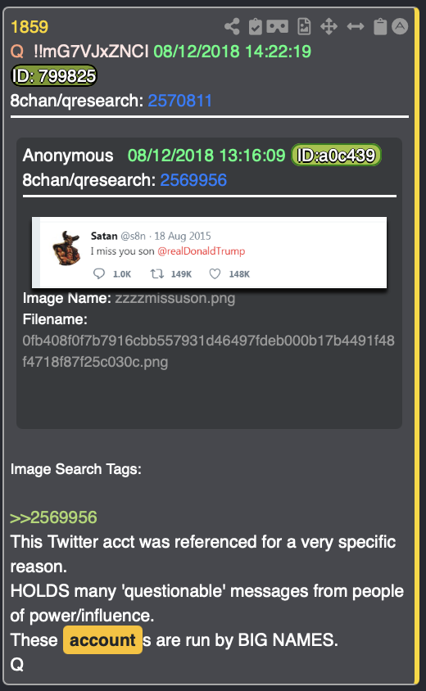The width and height of the screenshot is (426, 691).
Task: Click the green reply reference >>2569956
Action: click(53, 517)
